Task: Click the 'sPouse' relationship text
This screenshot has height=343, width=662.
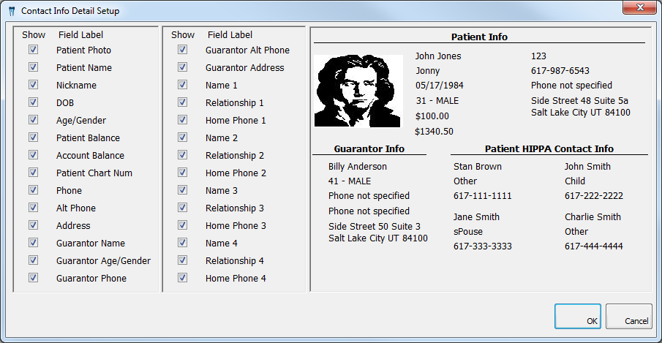Action: coord(468,232)
